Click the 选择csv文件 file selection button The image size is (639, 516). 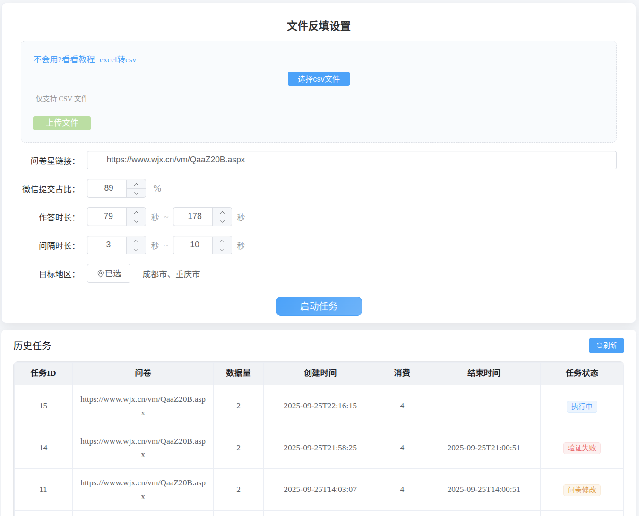tap(319, 79)
